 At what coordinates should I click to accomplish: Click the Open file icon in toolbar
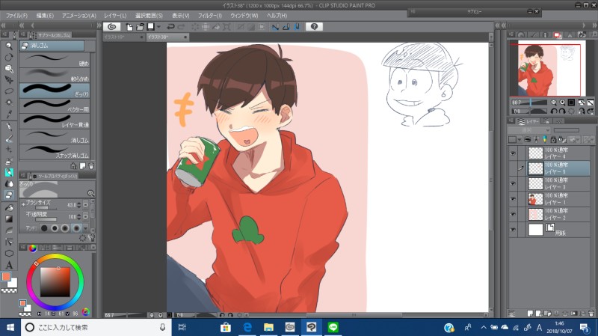tap(140, 27)
